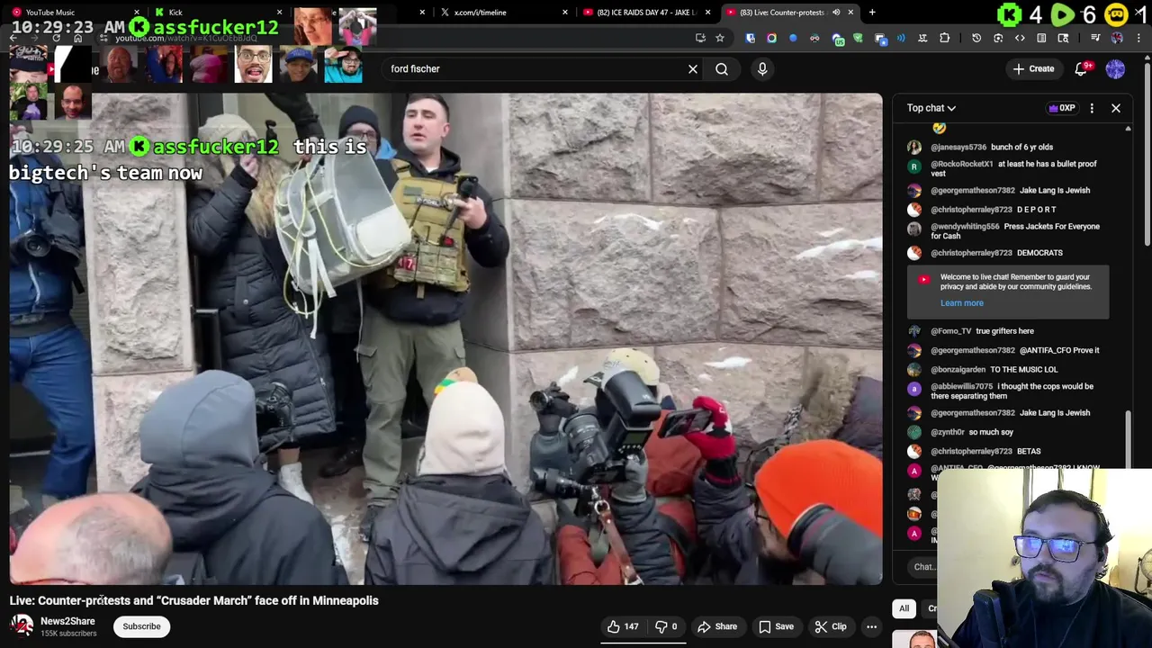Click the blue circle extension icon
This screenshot has height=648, width=1152.
(793, 38)
